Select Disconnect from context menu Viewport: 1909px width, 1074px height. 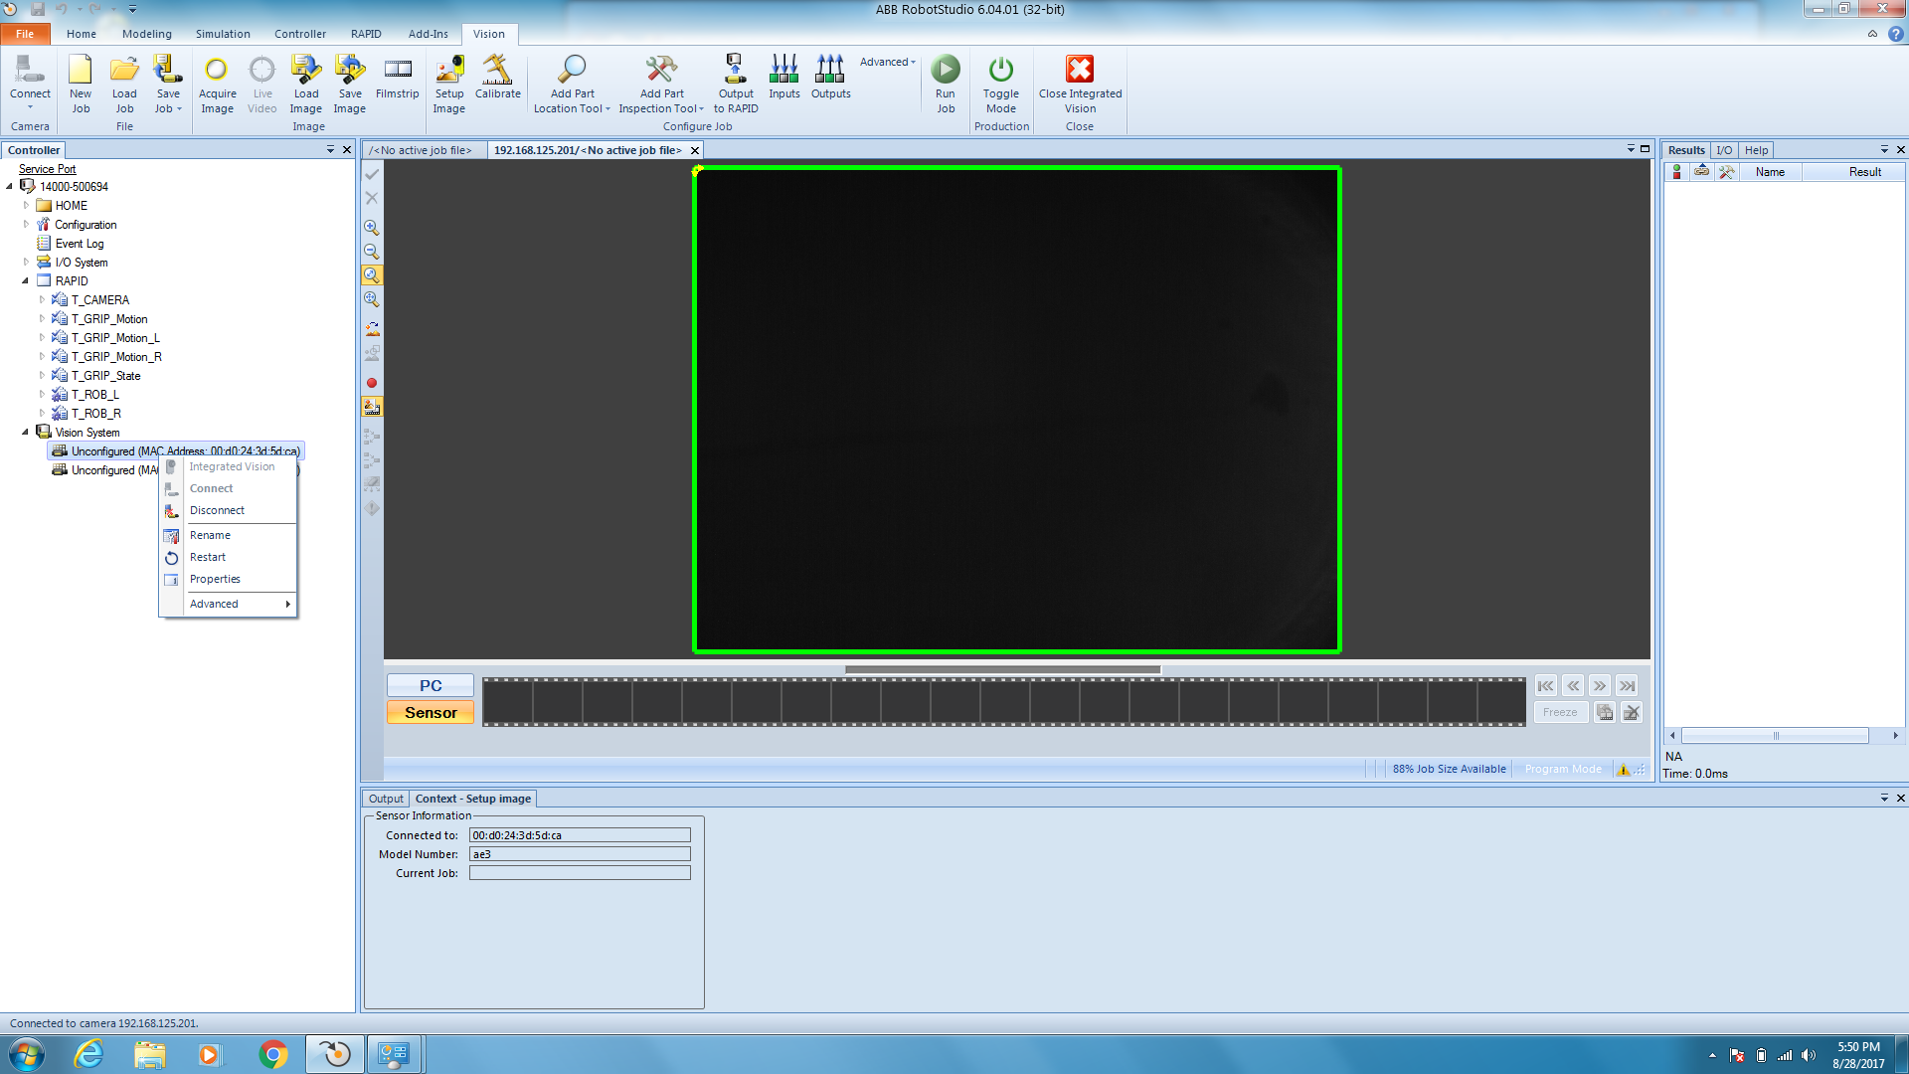[x=217, y=511]
